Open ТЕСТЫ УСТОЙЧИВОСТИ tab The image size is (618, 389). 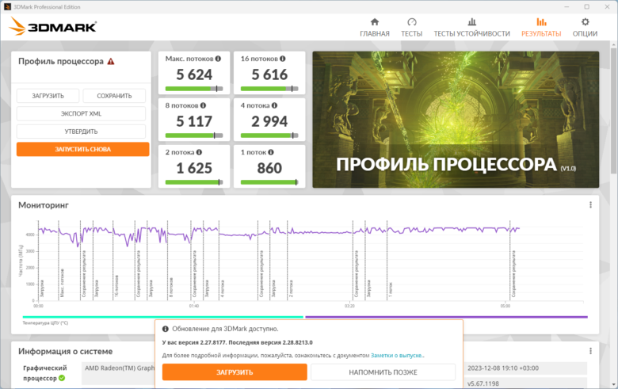tap(471, 28)
